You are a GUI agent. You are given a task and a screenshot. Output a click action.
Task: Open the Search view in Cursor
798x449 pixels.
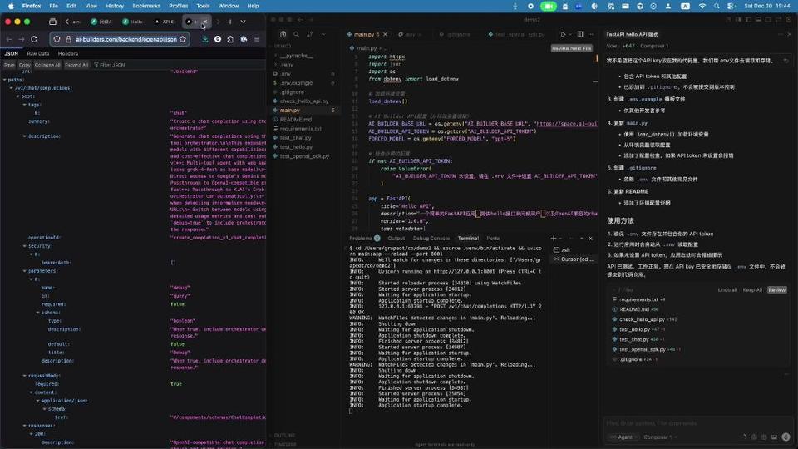[x=296, y=34]
